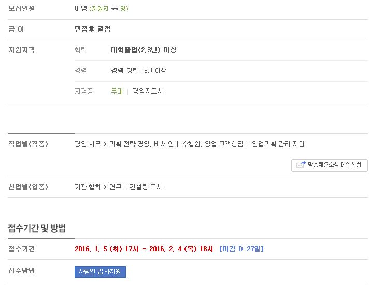The width and height of the screenshot is (384, 292).
Task: Select the 연구소·컨설팅·조사 industry link
Action: pos(136,187)
